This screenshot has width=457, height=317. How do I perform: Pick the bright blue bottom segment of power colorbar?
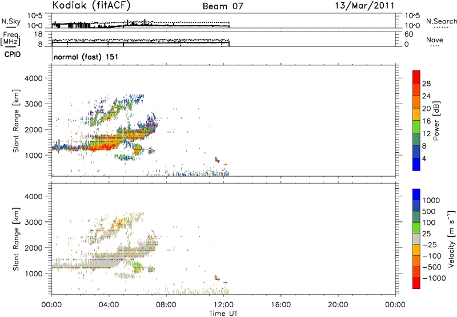coord(416,164)
